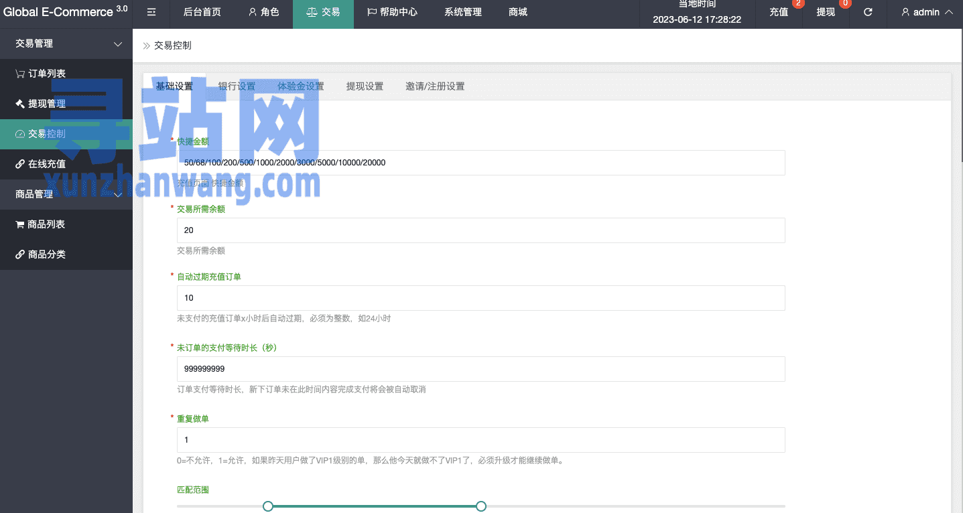Screen dimensions: 963x513
Task: Open the 邀请/注册设置 tab
Action: click(435, 86)
